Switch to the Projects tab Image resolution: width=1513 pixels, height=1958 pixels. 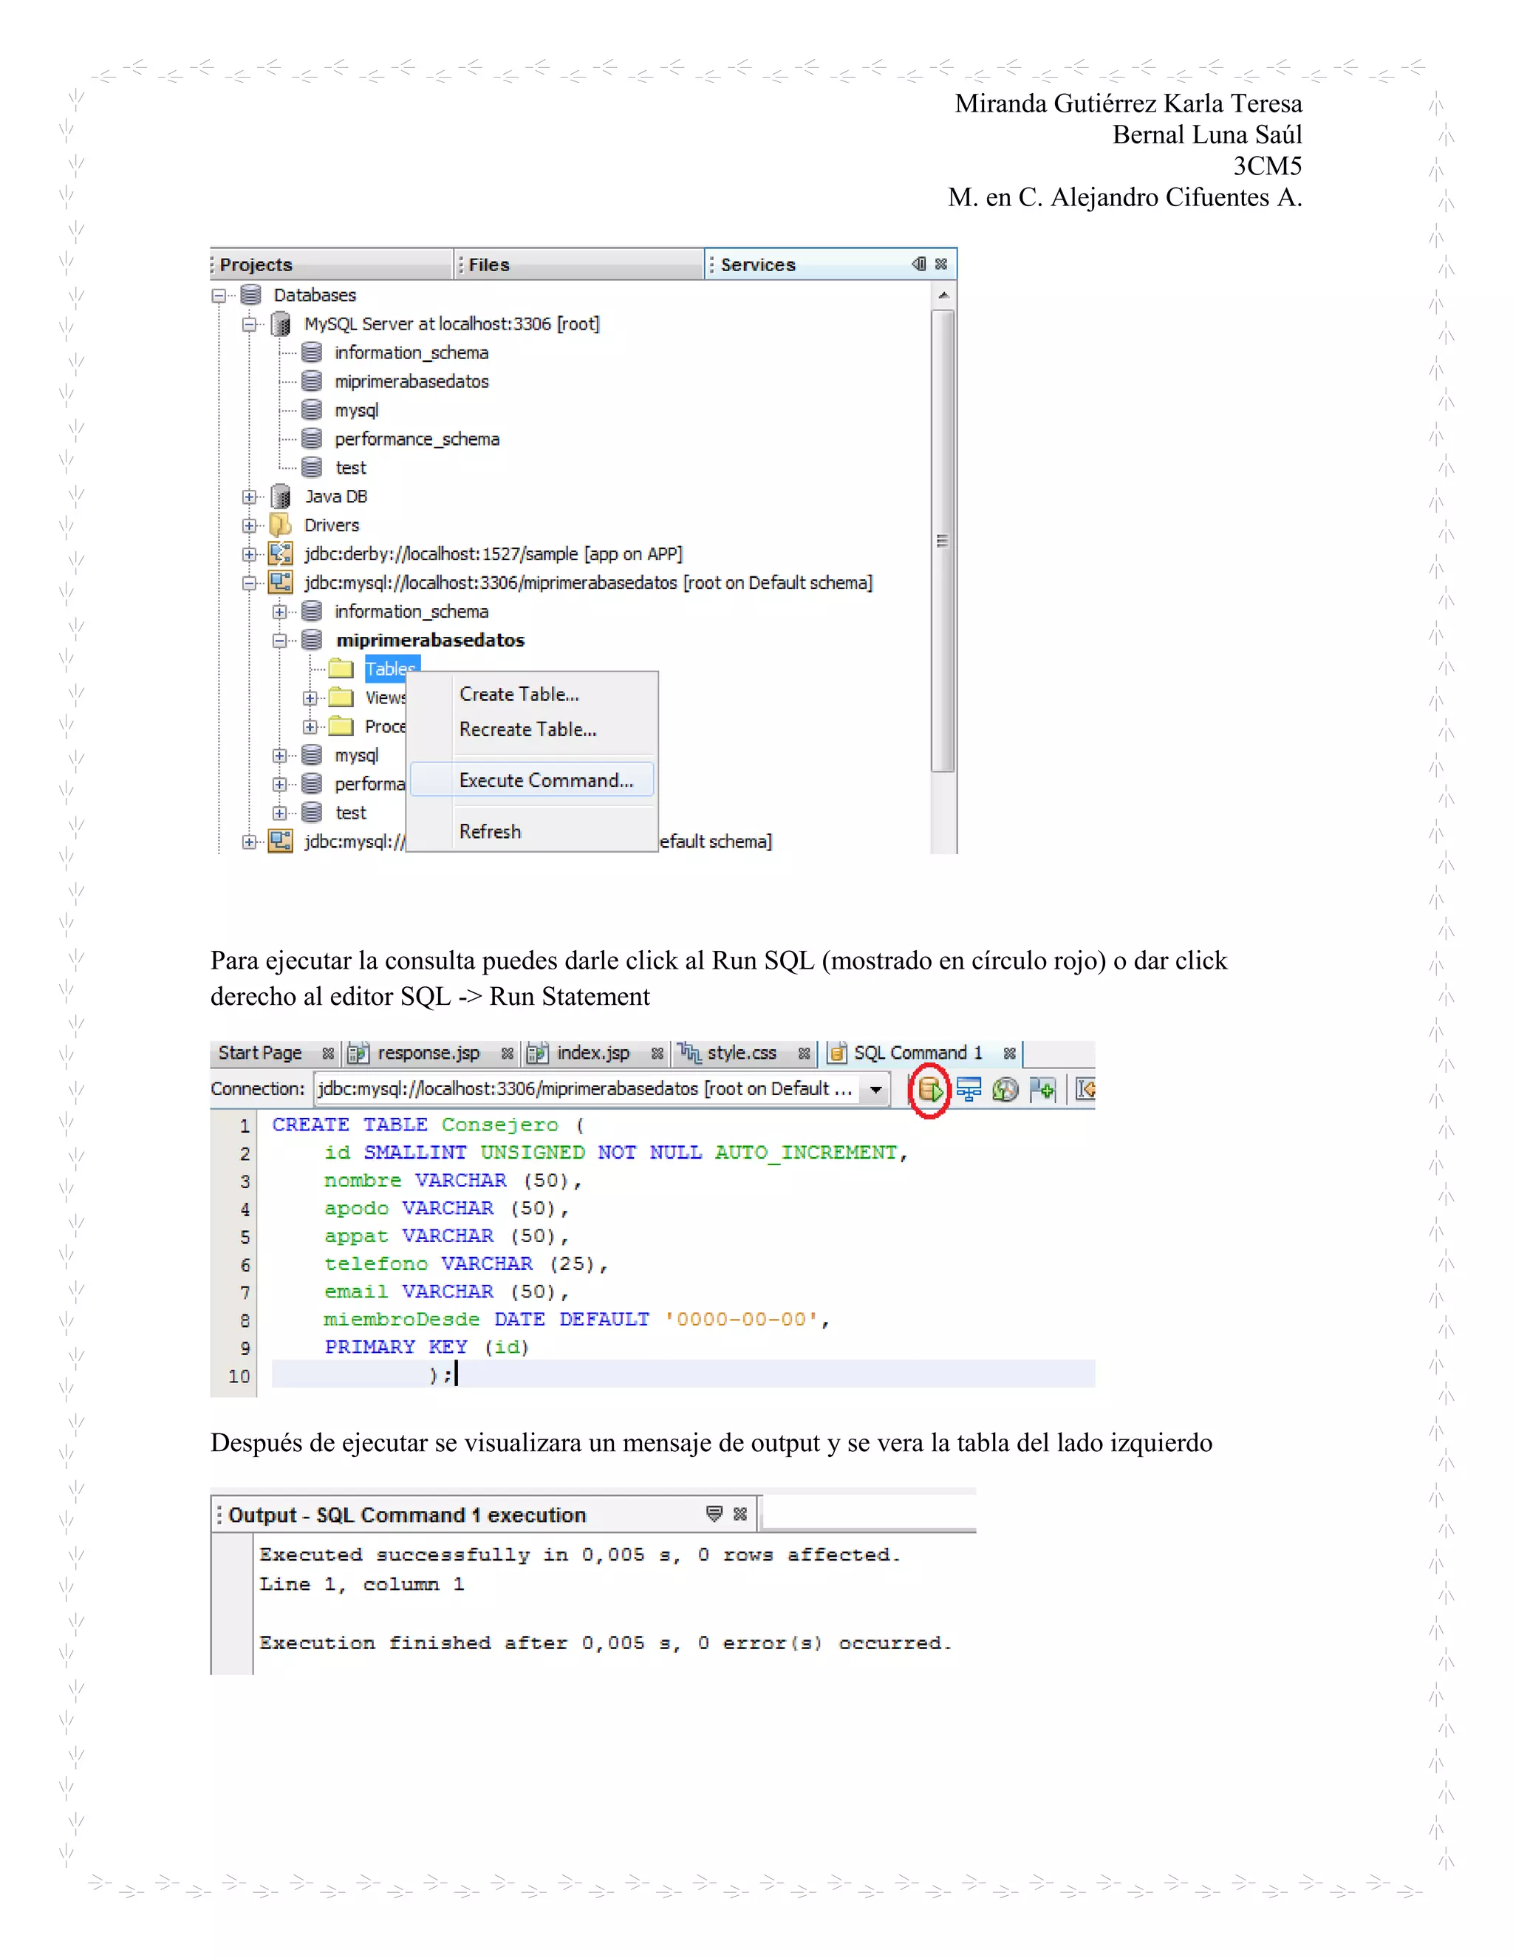256,265
